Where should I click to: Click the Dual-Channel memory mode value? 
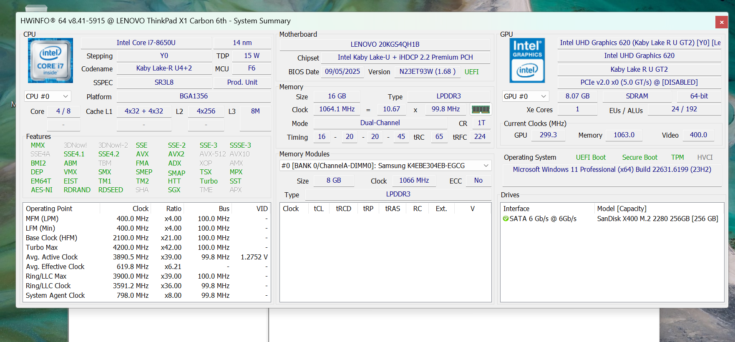coord(380,123)
